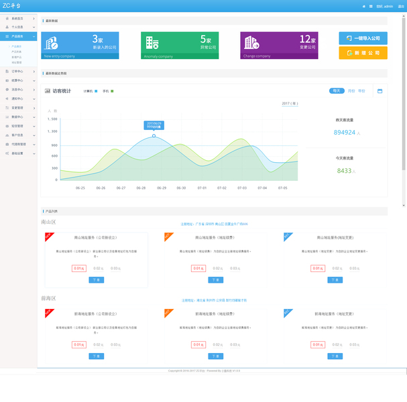Image resolution: width=407 pixels, height=402 pixels.
Task: Click 下单 on 南山地址服务(地址续费)
Action: click(216, 280)
